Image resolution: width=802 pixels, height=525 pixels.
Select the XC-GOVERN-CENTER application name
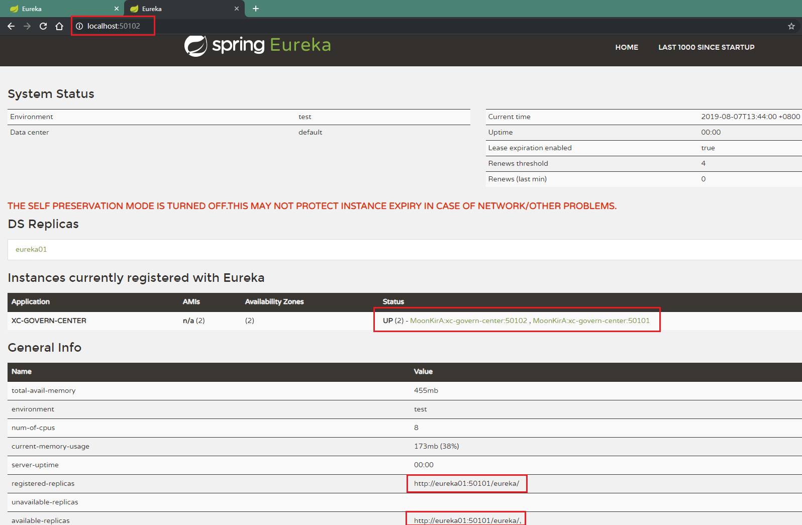(49, 321)
